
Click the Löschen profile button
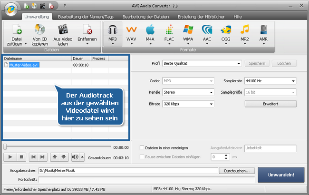(284, 63)
